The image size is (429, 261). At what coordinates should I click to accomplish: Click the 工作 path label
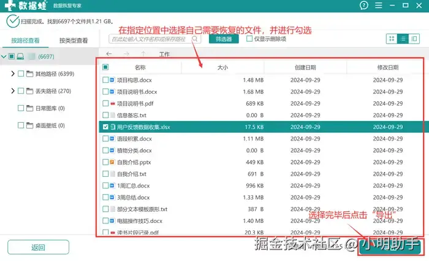tap(164, 54)
